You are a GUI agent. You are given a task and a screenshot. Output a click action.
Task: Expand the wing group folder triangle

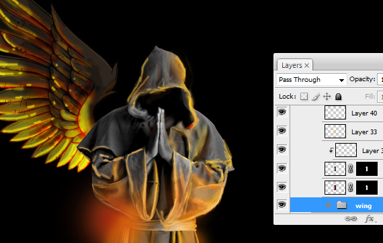pos(329,205)
